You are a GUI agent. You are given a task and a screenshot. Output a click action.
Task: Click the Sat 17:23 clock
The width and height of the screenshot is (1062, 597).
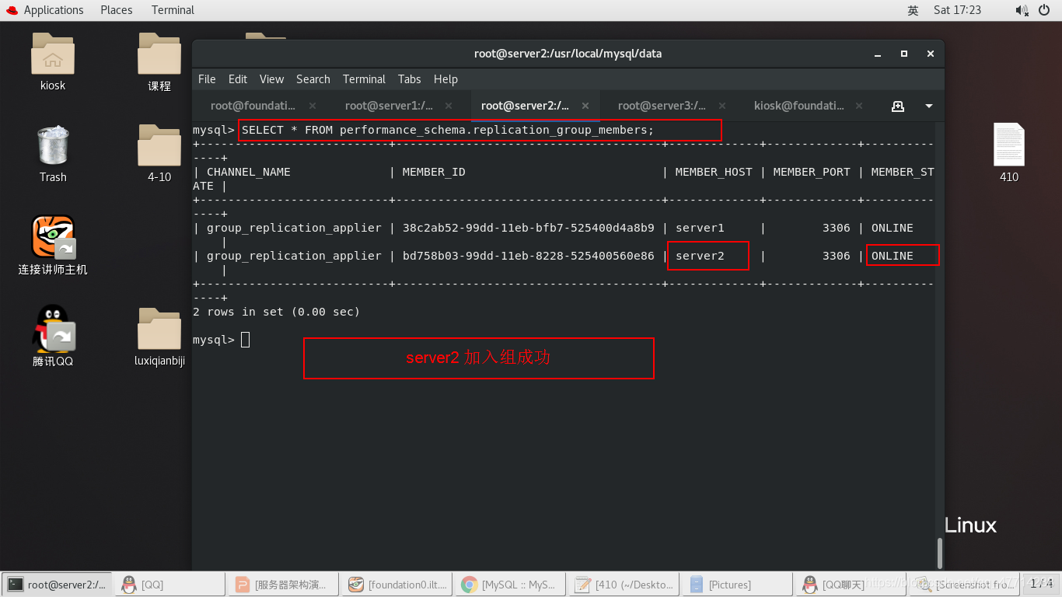coord(957,10)
